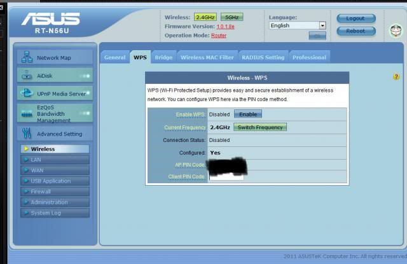Click the Client PIN Code label
Viewport: 407px width, 264px height.
click(x=186, y=176)
